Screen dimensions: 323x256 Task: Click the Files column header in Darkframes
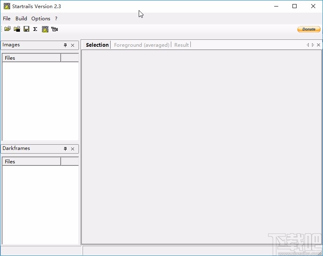pyautogui.click(x=31, y=162)
